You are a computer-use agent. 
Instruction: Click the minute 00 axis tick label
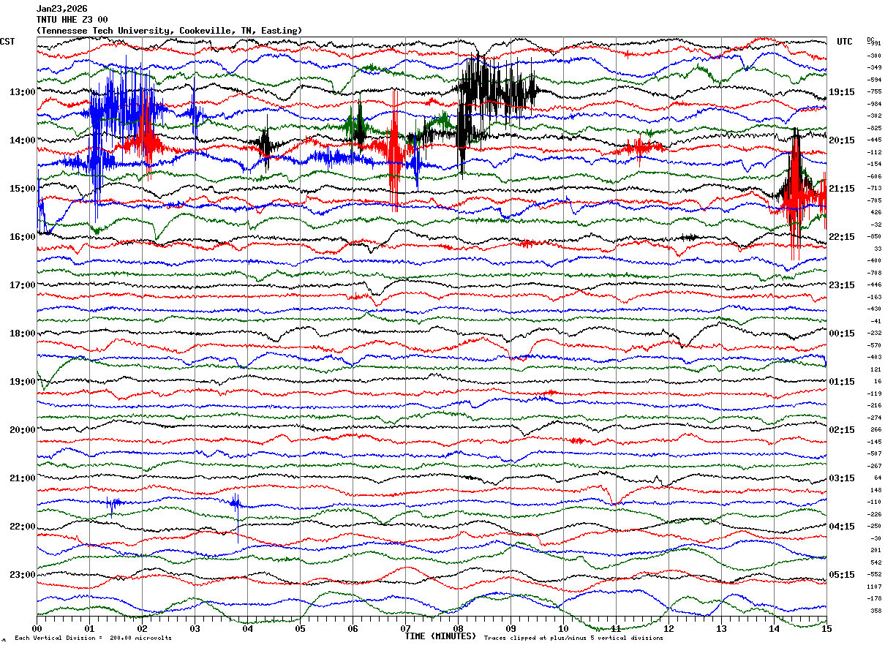pyautogui.click(x=37, y=628)
